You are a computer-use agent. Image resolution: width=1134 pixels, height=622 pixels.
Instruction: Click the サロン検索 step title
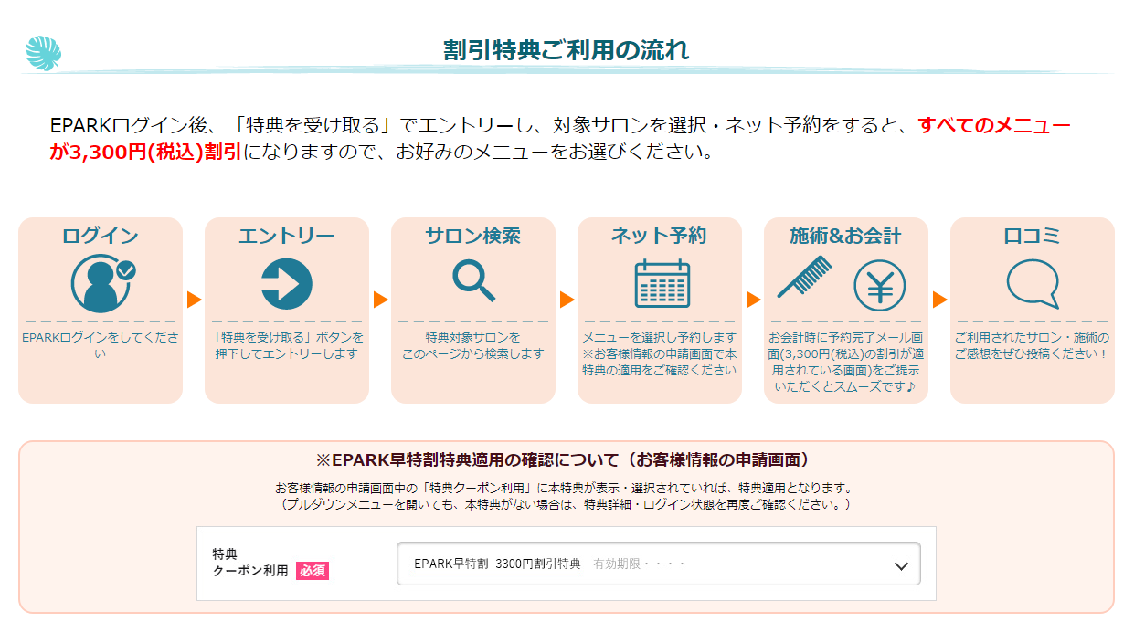tap(473, 236)
